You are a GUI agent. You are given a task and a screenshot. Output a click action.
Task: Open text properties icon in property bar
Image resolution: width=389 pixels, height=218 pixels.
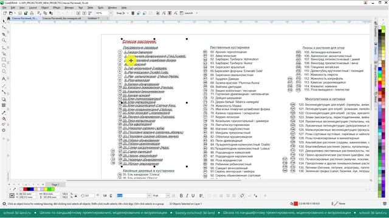click(x=255, y=196)
